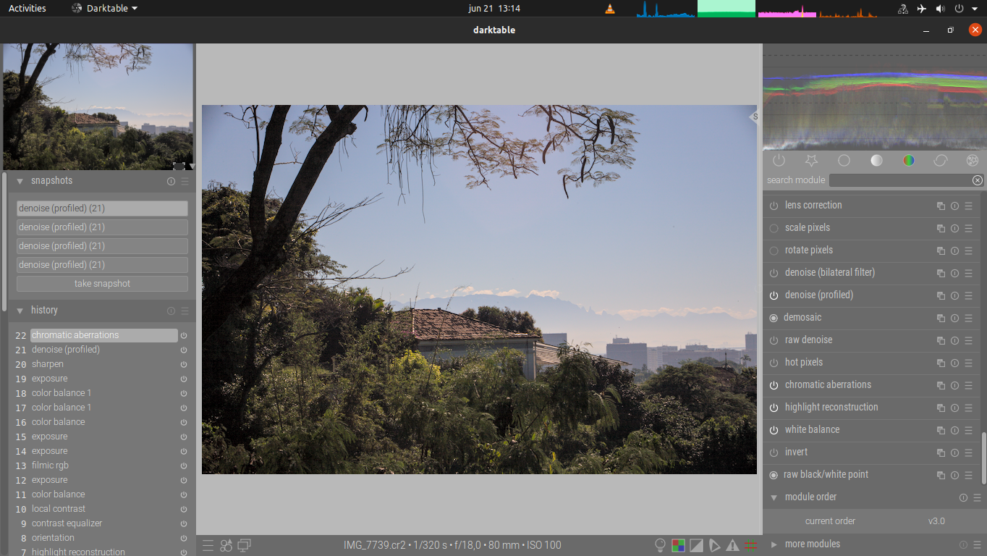Reset the demosaic module parameters
The height and width of the screenshot is (556, 987).
954,318
